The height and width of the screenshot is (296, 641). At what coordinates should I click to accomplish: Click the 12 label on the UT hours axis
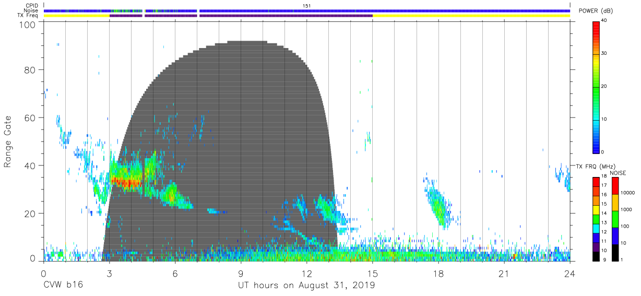307,274
